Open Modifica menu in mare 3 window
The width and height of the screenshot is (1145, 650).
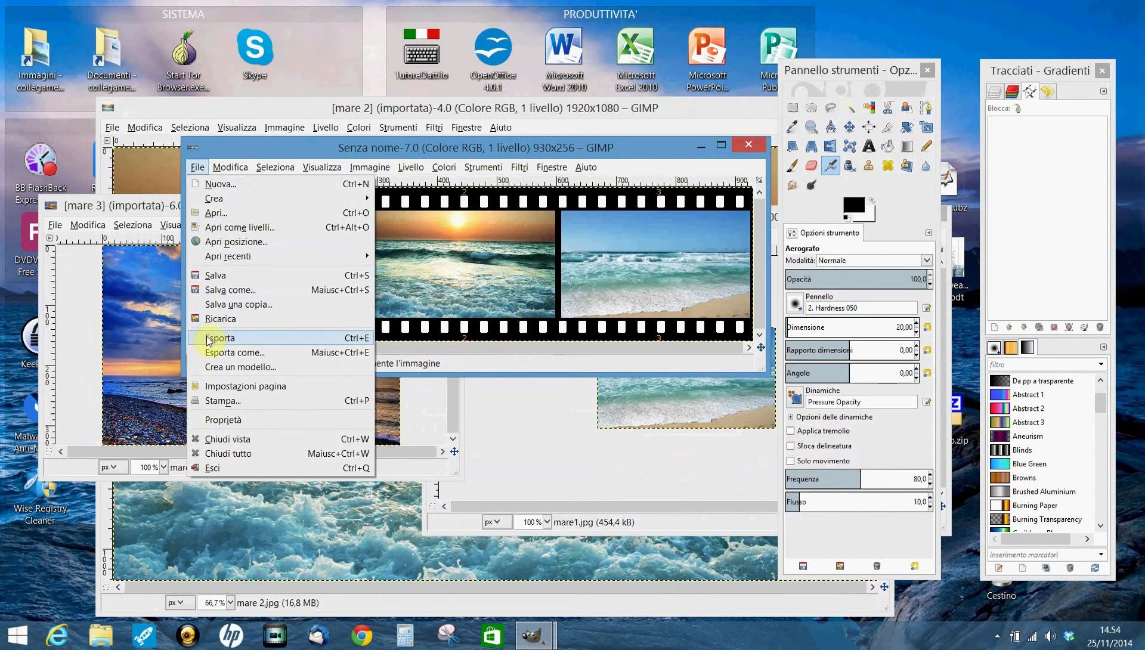88,225
